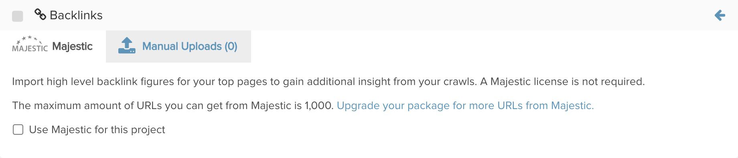The width and height of the screenshot is (738, 158).
Task: Click the Backlinks section heading
Action: coord(76,15)
